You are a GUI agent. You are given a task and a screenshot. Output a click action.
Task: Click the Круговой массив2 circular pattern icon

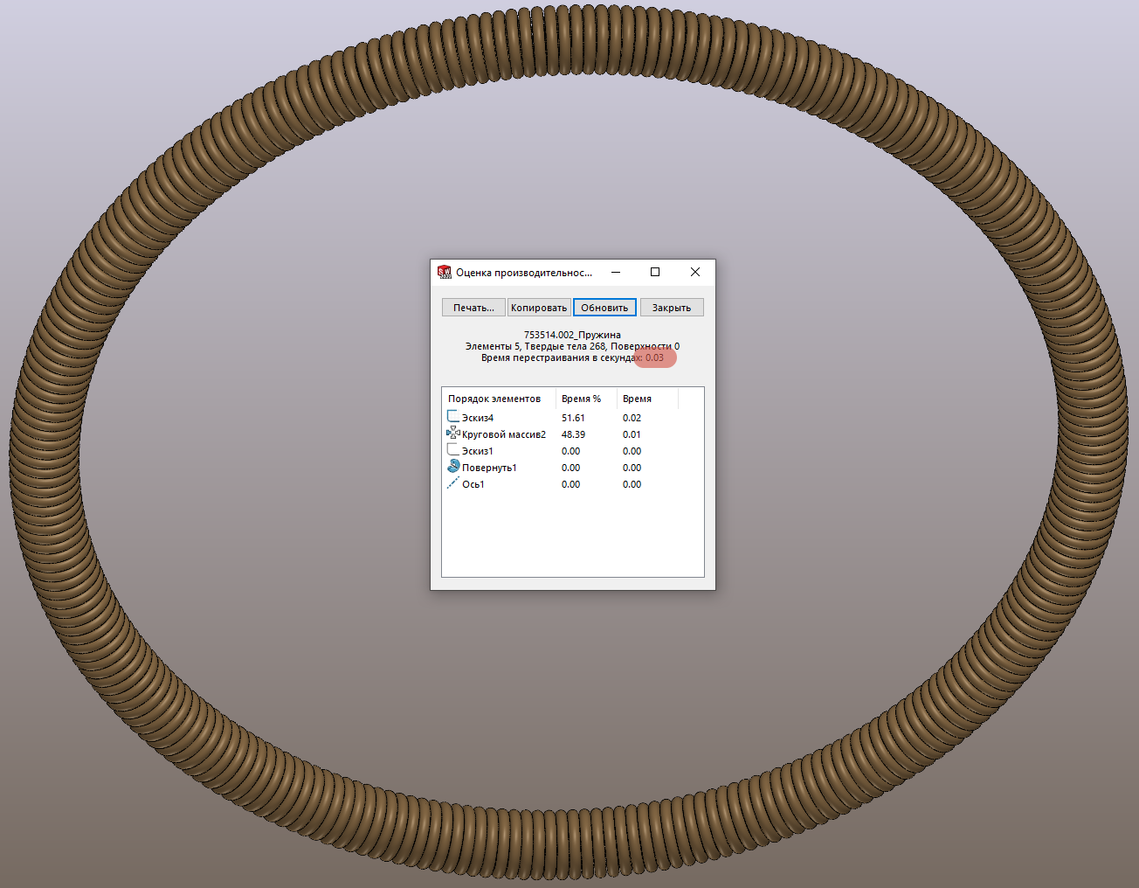click(x=452, y=434)
